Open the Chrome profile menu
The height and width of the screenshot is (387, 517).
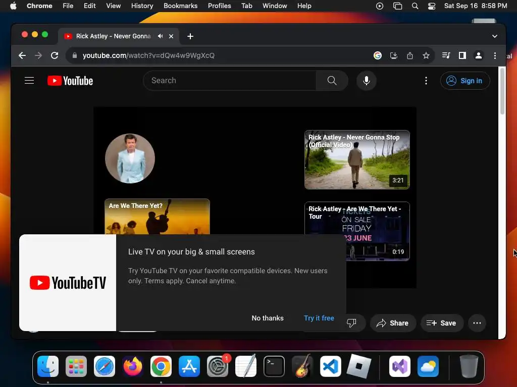tap(479, 55)
